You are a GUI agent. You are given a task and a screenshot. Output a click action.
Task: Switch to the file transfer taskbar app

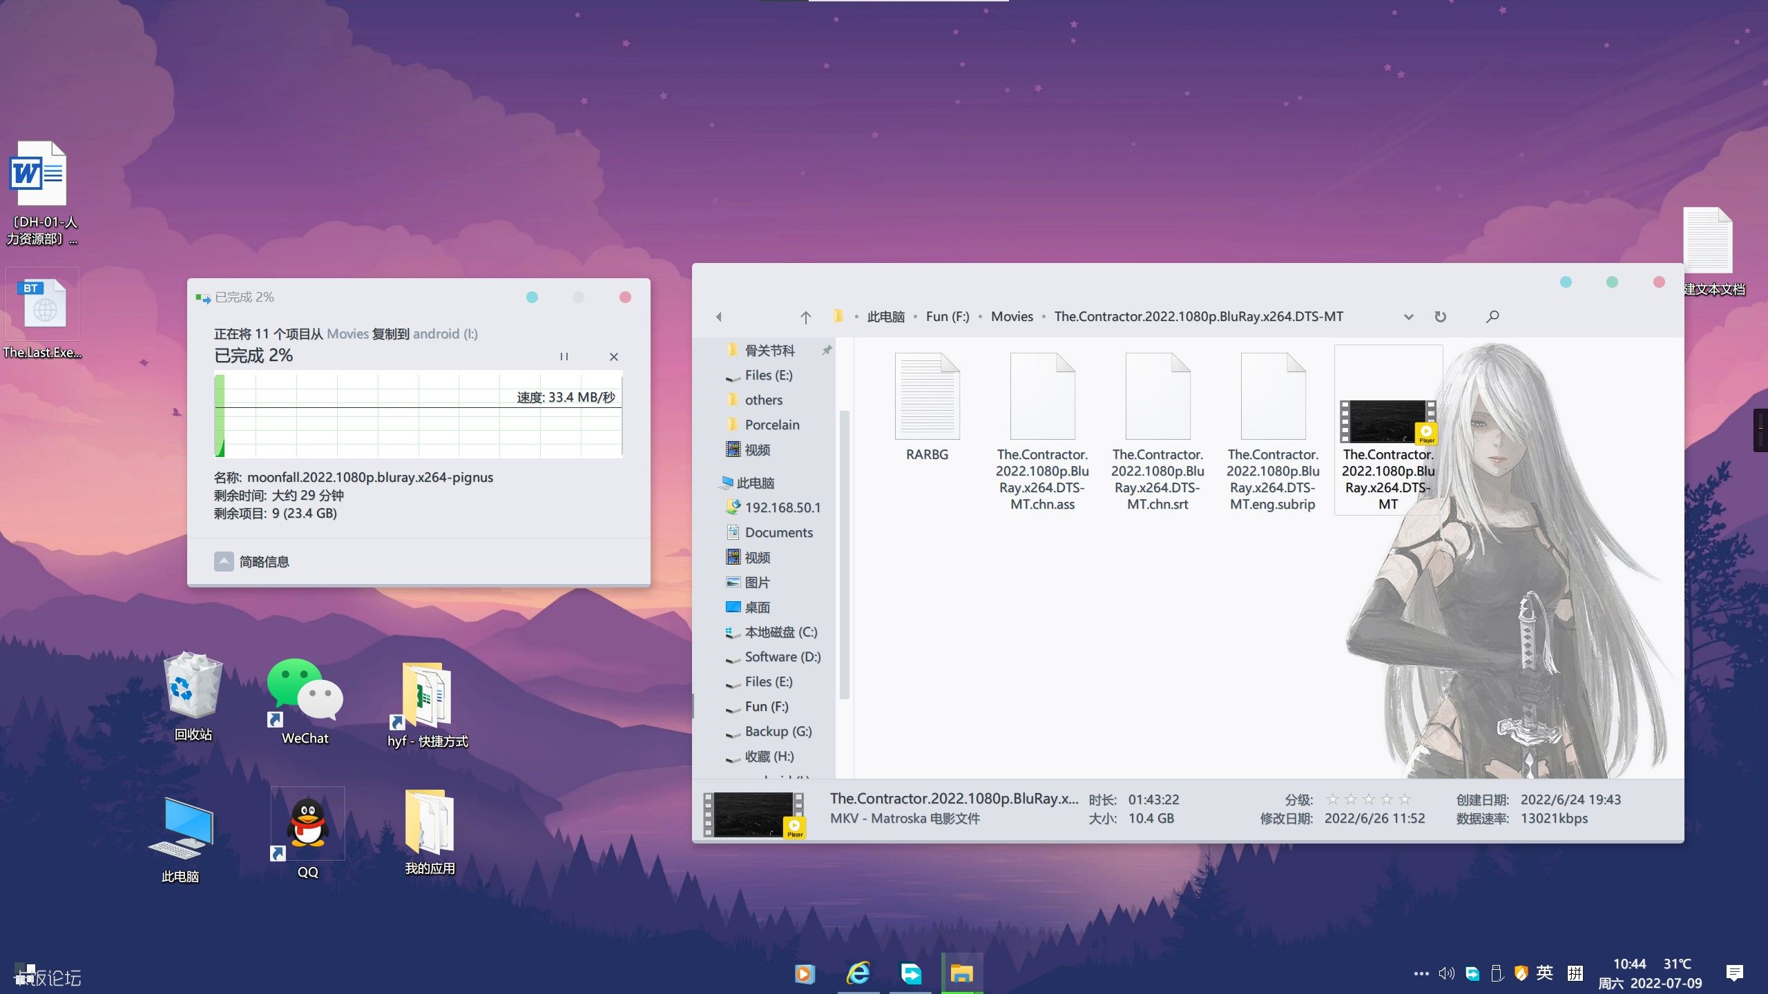coord(911,973)
